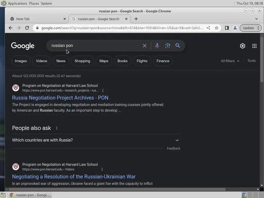264x198 pixels.
Task: Start voice search with microphone icon
Action: point(157,46)
